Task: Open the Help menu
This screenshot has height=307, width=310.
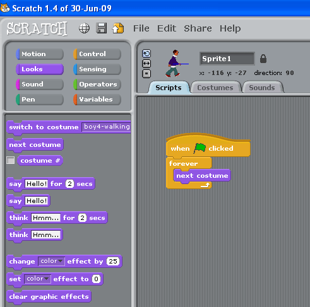Action: tap(230, 29)
